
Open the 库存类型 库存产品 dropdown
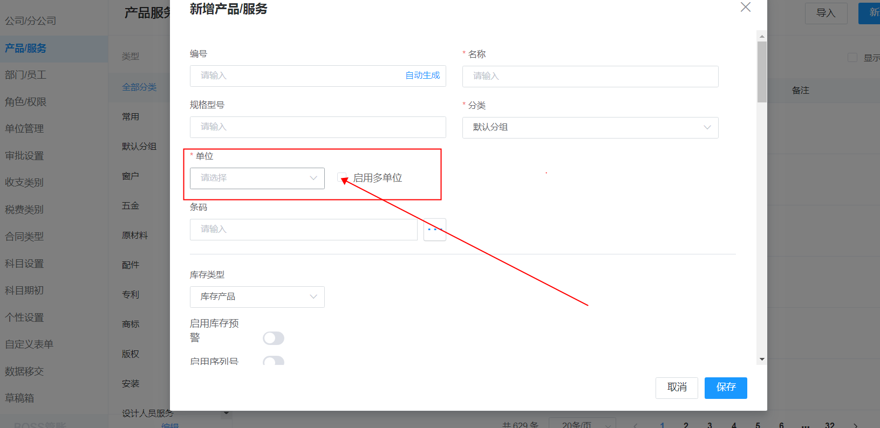coord(257,297)
